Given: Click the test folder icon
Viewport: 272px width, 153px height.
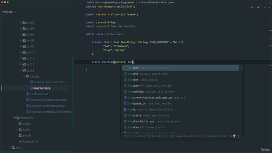Looking at the screenshot, I should [14, 147].
